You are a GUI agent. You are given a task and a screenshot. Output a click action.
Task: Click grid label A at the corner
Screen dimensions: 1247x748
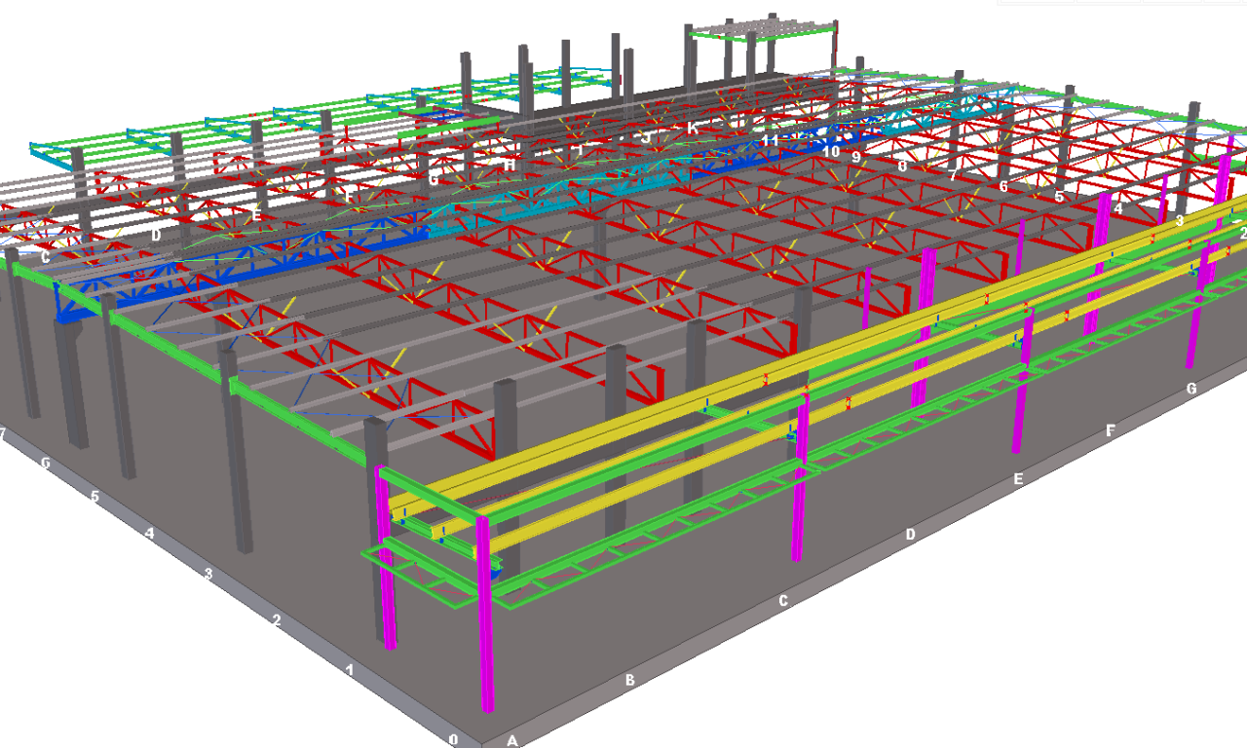tap(511, 740)
